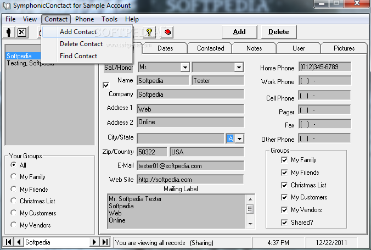The height and width of the screenshot is (250, 371).
Task: Uncheck Christmas List group checkbox
Action: [284, 185]
